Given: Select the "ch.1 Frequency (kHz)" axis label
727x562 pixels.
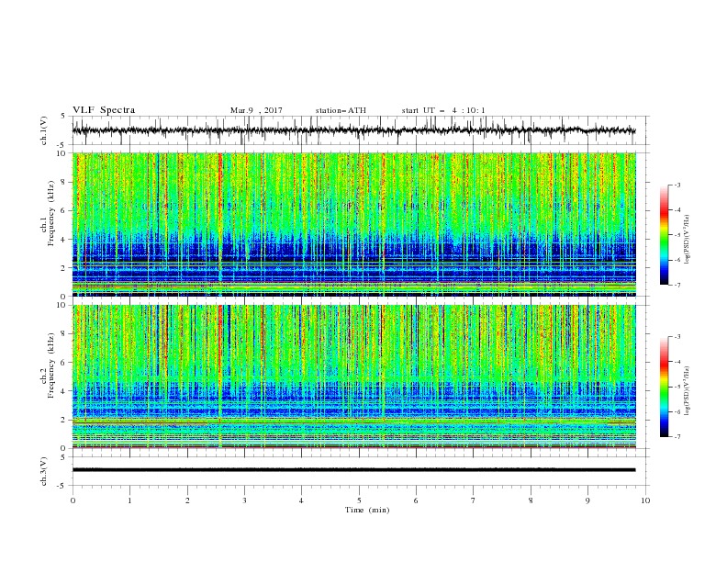Looking at the screenshot, I should tap(48, 211).
